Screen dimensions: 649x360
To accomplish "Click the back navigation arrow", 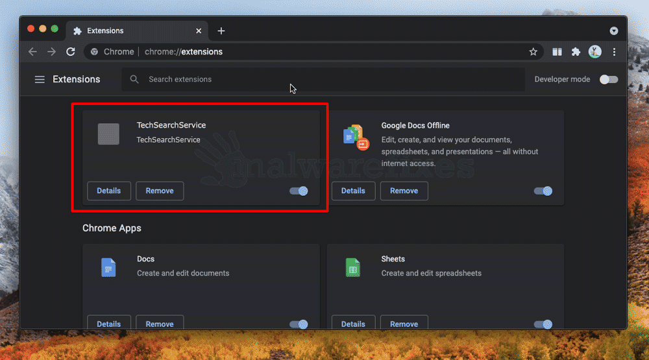I will [x=32, y=52].
